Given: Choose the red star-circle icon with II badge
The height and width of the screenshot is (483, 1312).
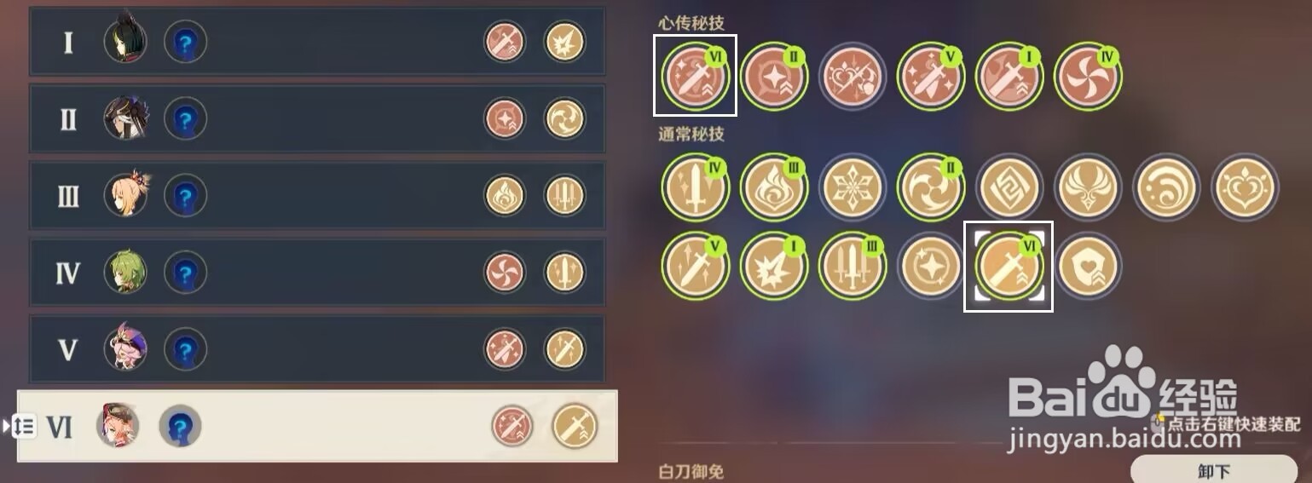Looking at the screenshot, I should (x=774, y=77).
